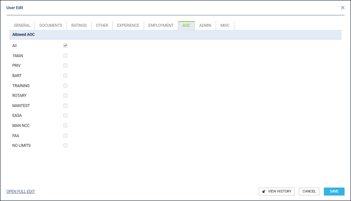
Task: Click the 'TRAINING' label
Action: (x=21, y=85)
